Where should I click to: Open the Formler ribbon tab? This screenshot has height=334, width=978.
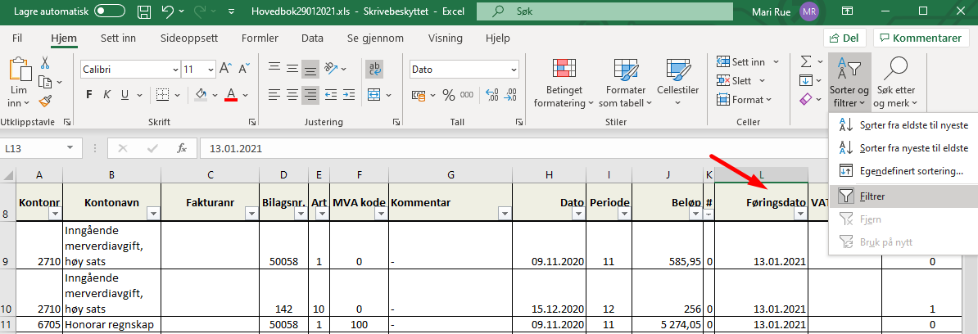coord(260,38)
